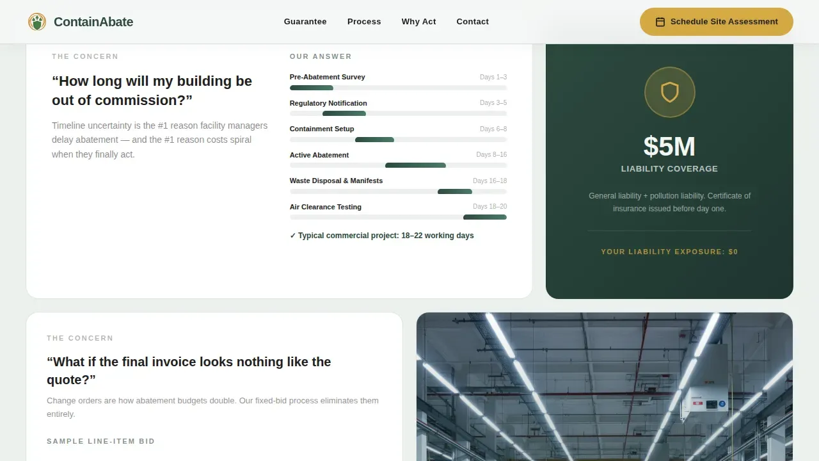Click 'Regulatory Notification' label

pos(328,103)
